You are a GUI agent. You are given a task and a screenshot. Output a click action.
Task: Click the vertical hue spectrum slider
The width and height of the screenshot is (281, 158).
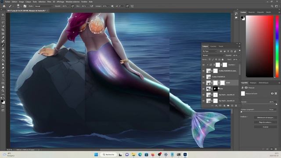coord(277,47)
